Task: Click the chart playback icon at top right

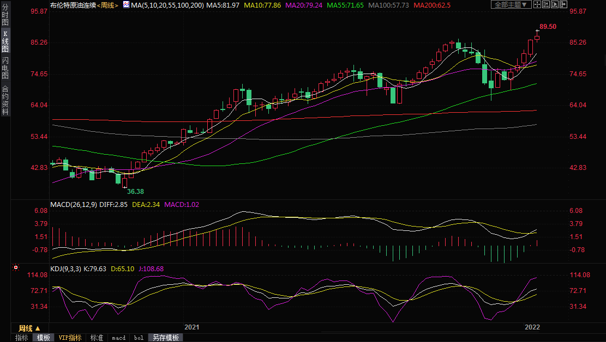Action: pos(555,5)
